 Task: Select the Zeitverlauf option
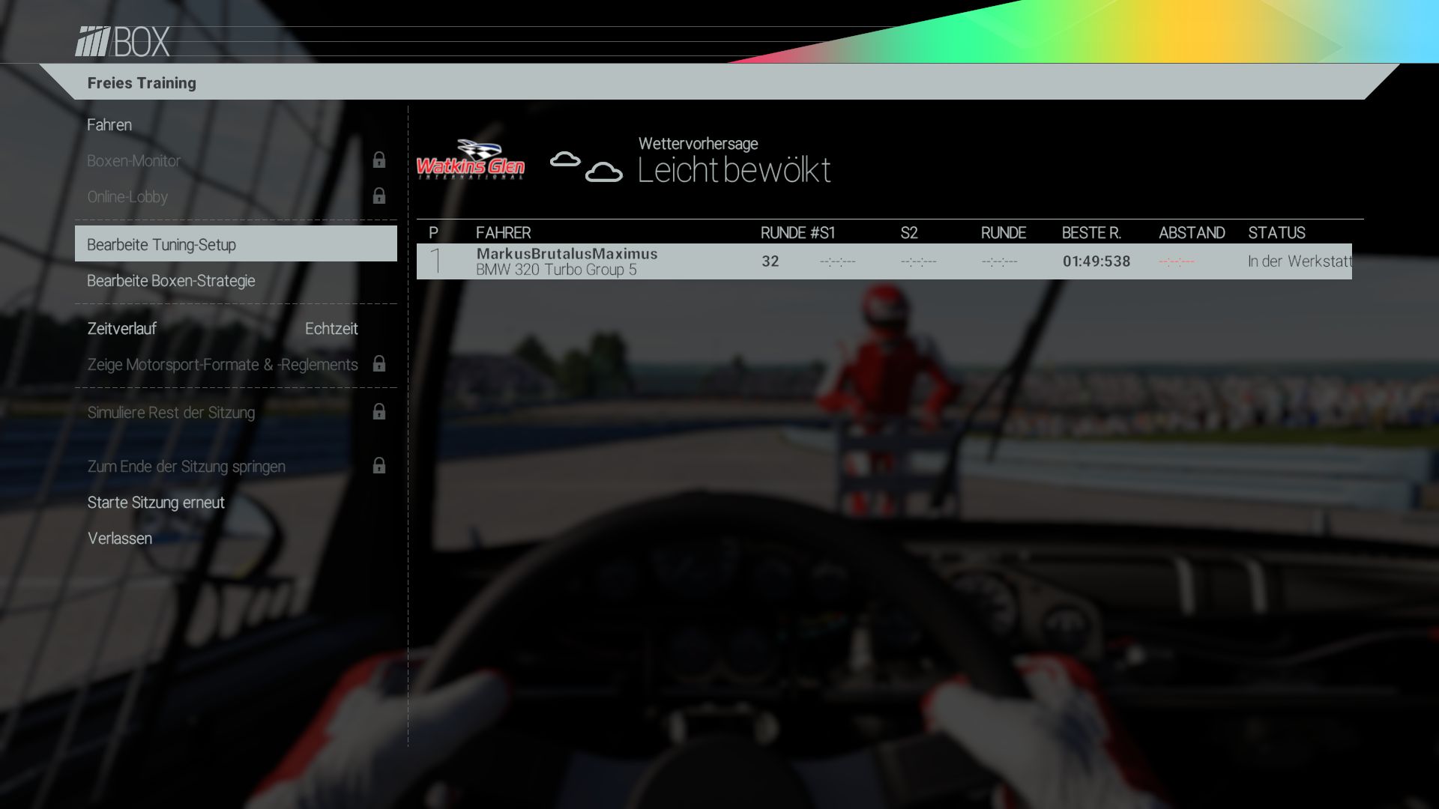click(x=122, y=329)
